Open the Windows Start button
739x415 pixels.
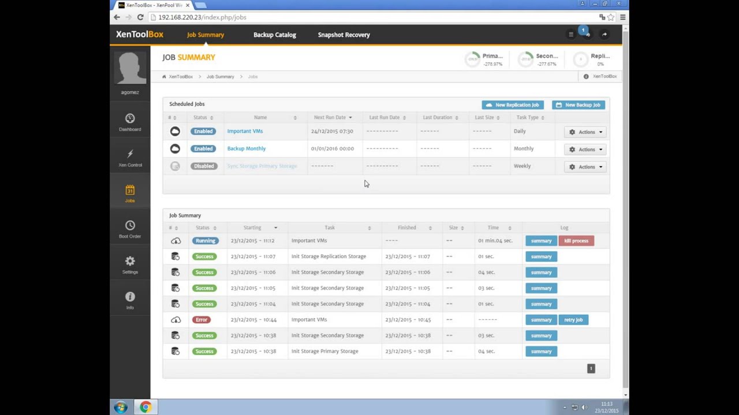(121, 408)
